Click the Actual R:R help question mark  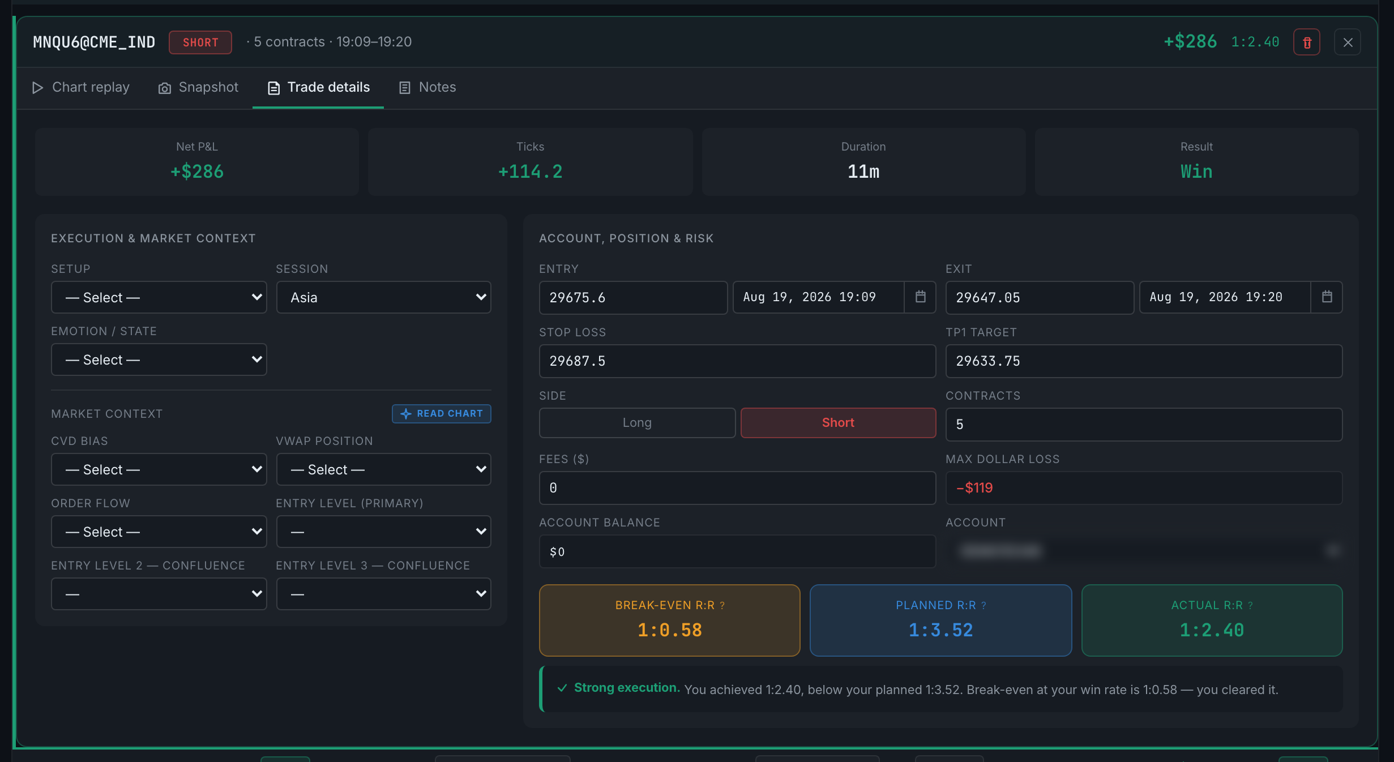coord(1251,606)
